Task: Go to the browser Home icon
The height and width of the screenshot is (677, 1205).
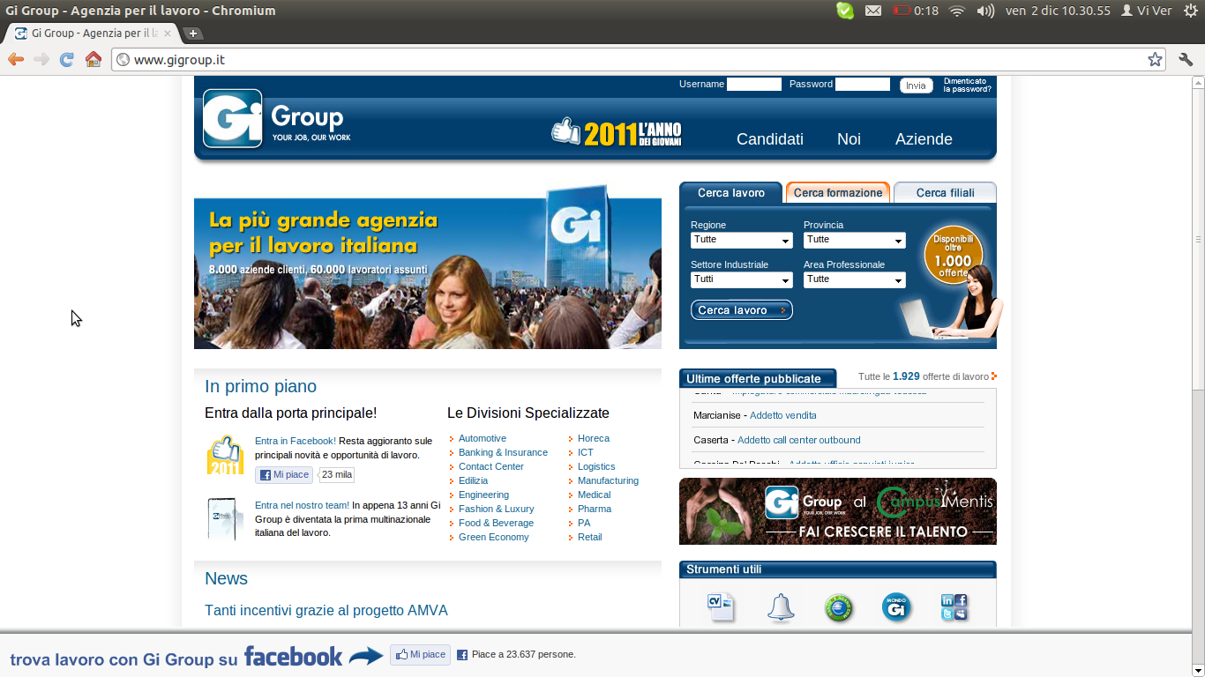Action: [x=93, y=59]
